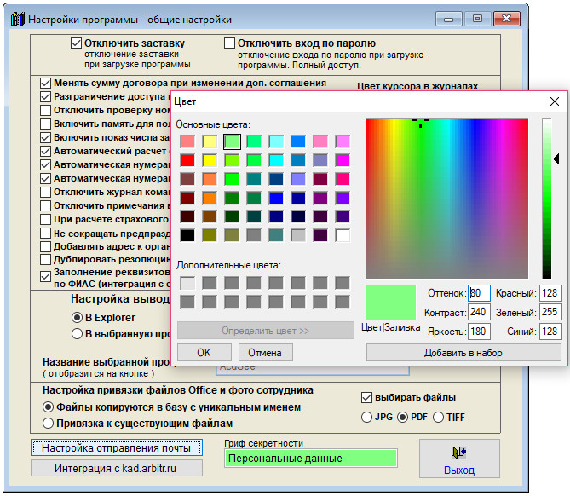570x496 pixels.
Task: Click the Красный value input field
Action: [550, 293]
